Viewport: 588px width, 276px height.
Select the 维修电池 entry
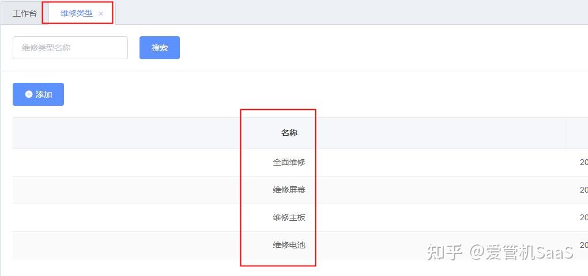click(x=289, y=245)
